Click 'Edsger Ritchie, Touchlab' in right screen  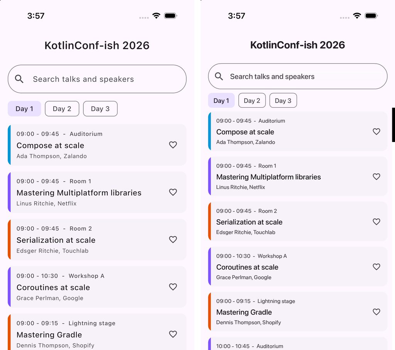point(246,232)
